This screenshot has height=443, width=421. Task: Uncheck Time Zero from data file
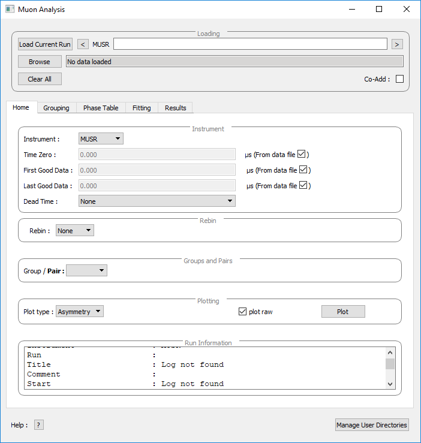[302, 154]
